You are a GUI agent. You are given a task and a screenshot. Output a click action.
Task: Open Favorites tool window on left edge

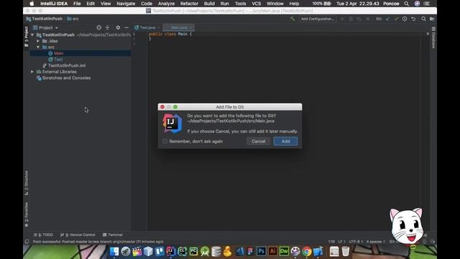point(27,214)
